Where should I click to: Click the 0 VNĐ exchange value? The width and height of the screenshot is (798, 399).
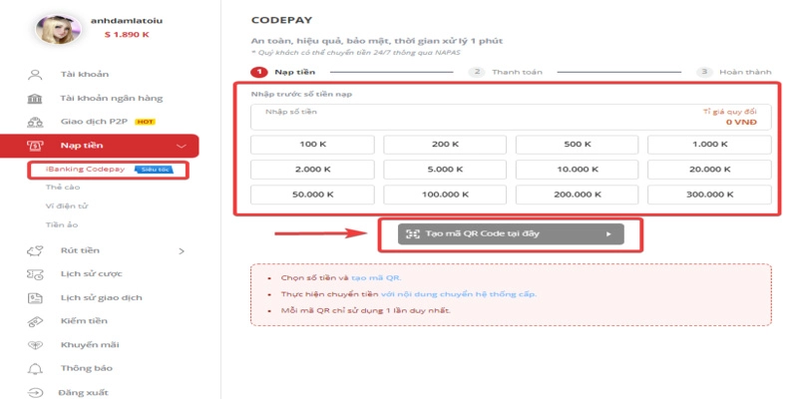click(741, 122)
